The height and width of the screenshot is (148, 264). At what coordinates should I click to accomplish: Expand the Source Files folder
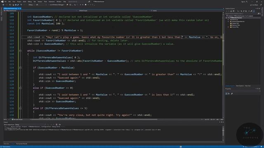coord(228,27)
